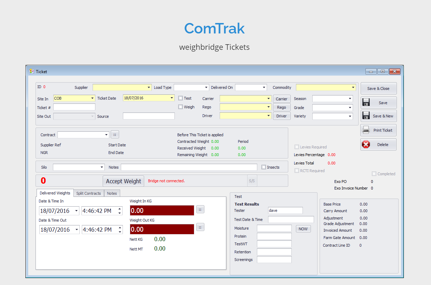Click the NOW button beside Moisture

[303, 229]
